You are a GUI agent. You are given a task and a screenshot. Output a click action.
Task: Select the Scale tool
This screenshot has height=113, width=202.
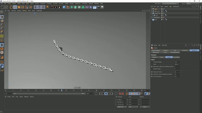click(x=19, y=7)
